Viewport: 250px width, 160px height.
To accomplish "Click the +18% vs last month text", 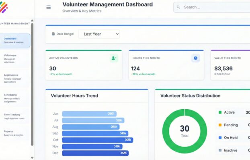I will point(143,74).
